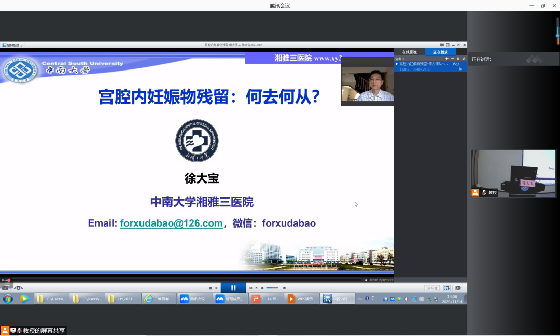Minimize the video player window
This screenshot has width=560, height=336.
453,45
